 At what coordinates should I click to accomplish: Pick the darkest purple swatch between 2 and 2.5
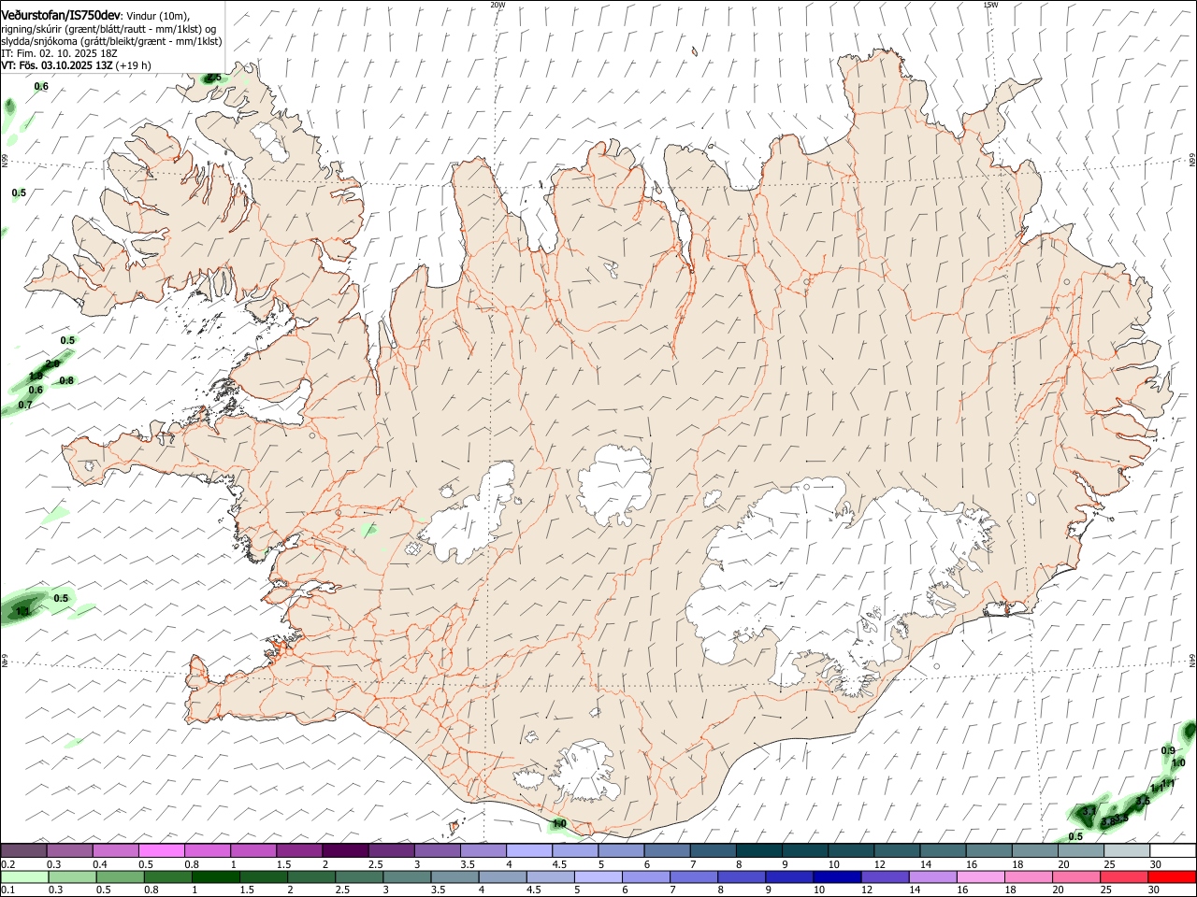(345, 851)
